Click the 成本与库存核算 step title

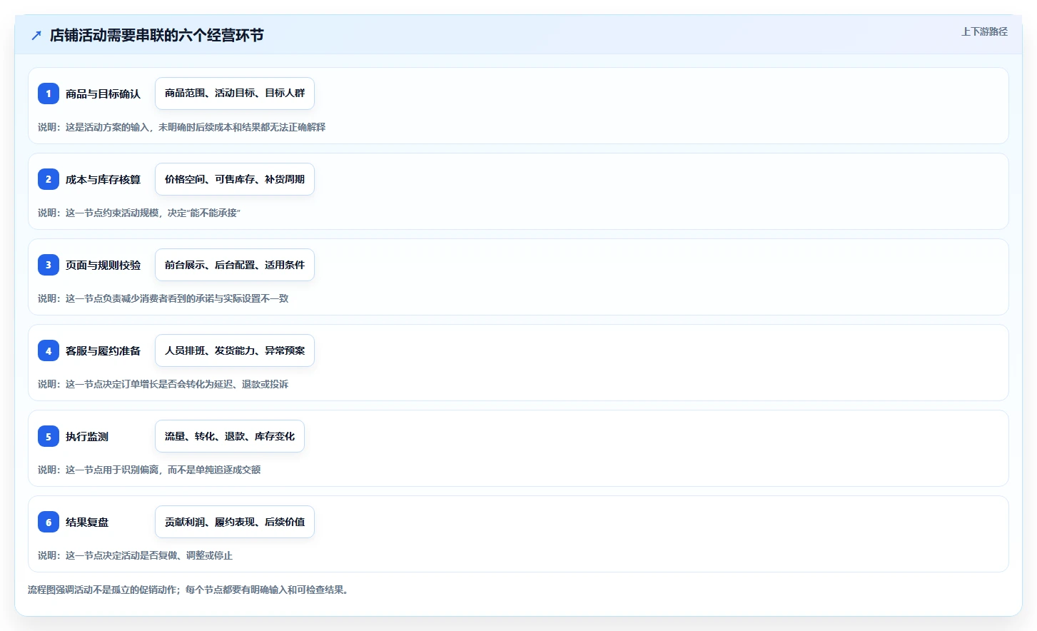[103, 179]
